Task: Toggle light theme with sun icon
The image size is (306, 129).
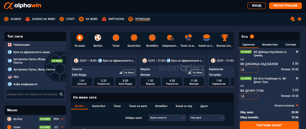Action: coord(299,19)
